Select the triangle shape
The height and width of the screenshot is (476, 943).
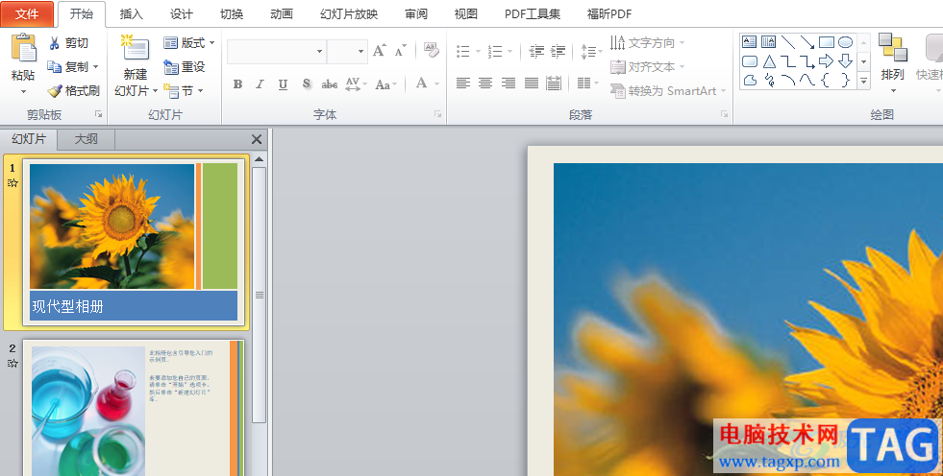[x=769, y=61]
